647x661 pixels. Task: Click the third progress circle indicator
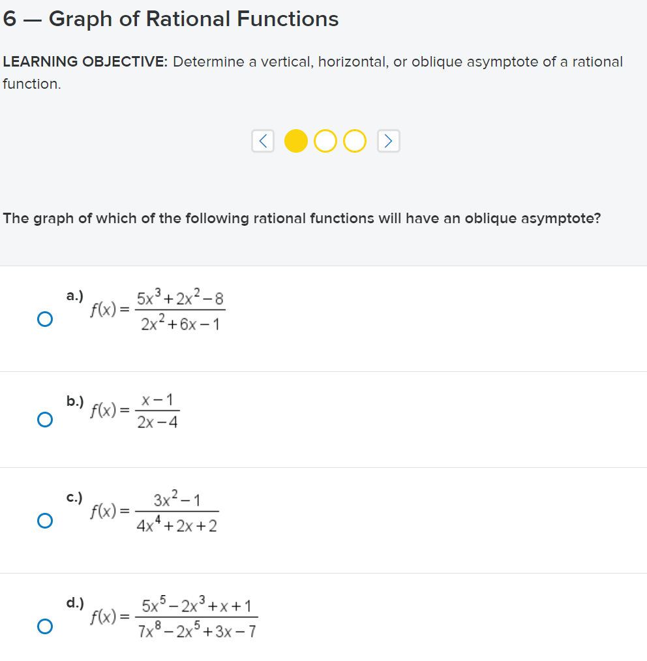(x=354, y=140)
